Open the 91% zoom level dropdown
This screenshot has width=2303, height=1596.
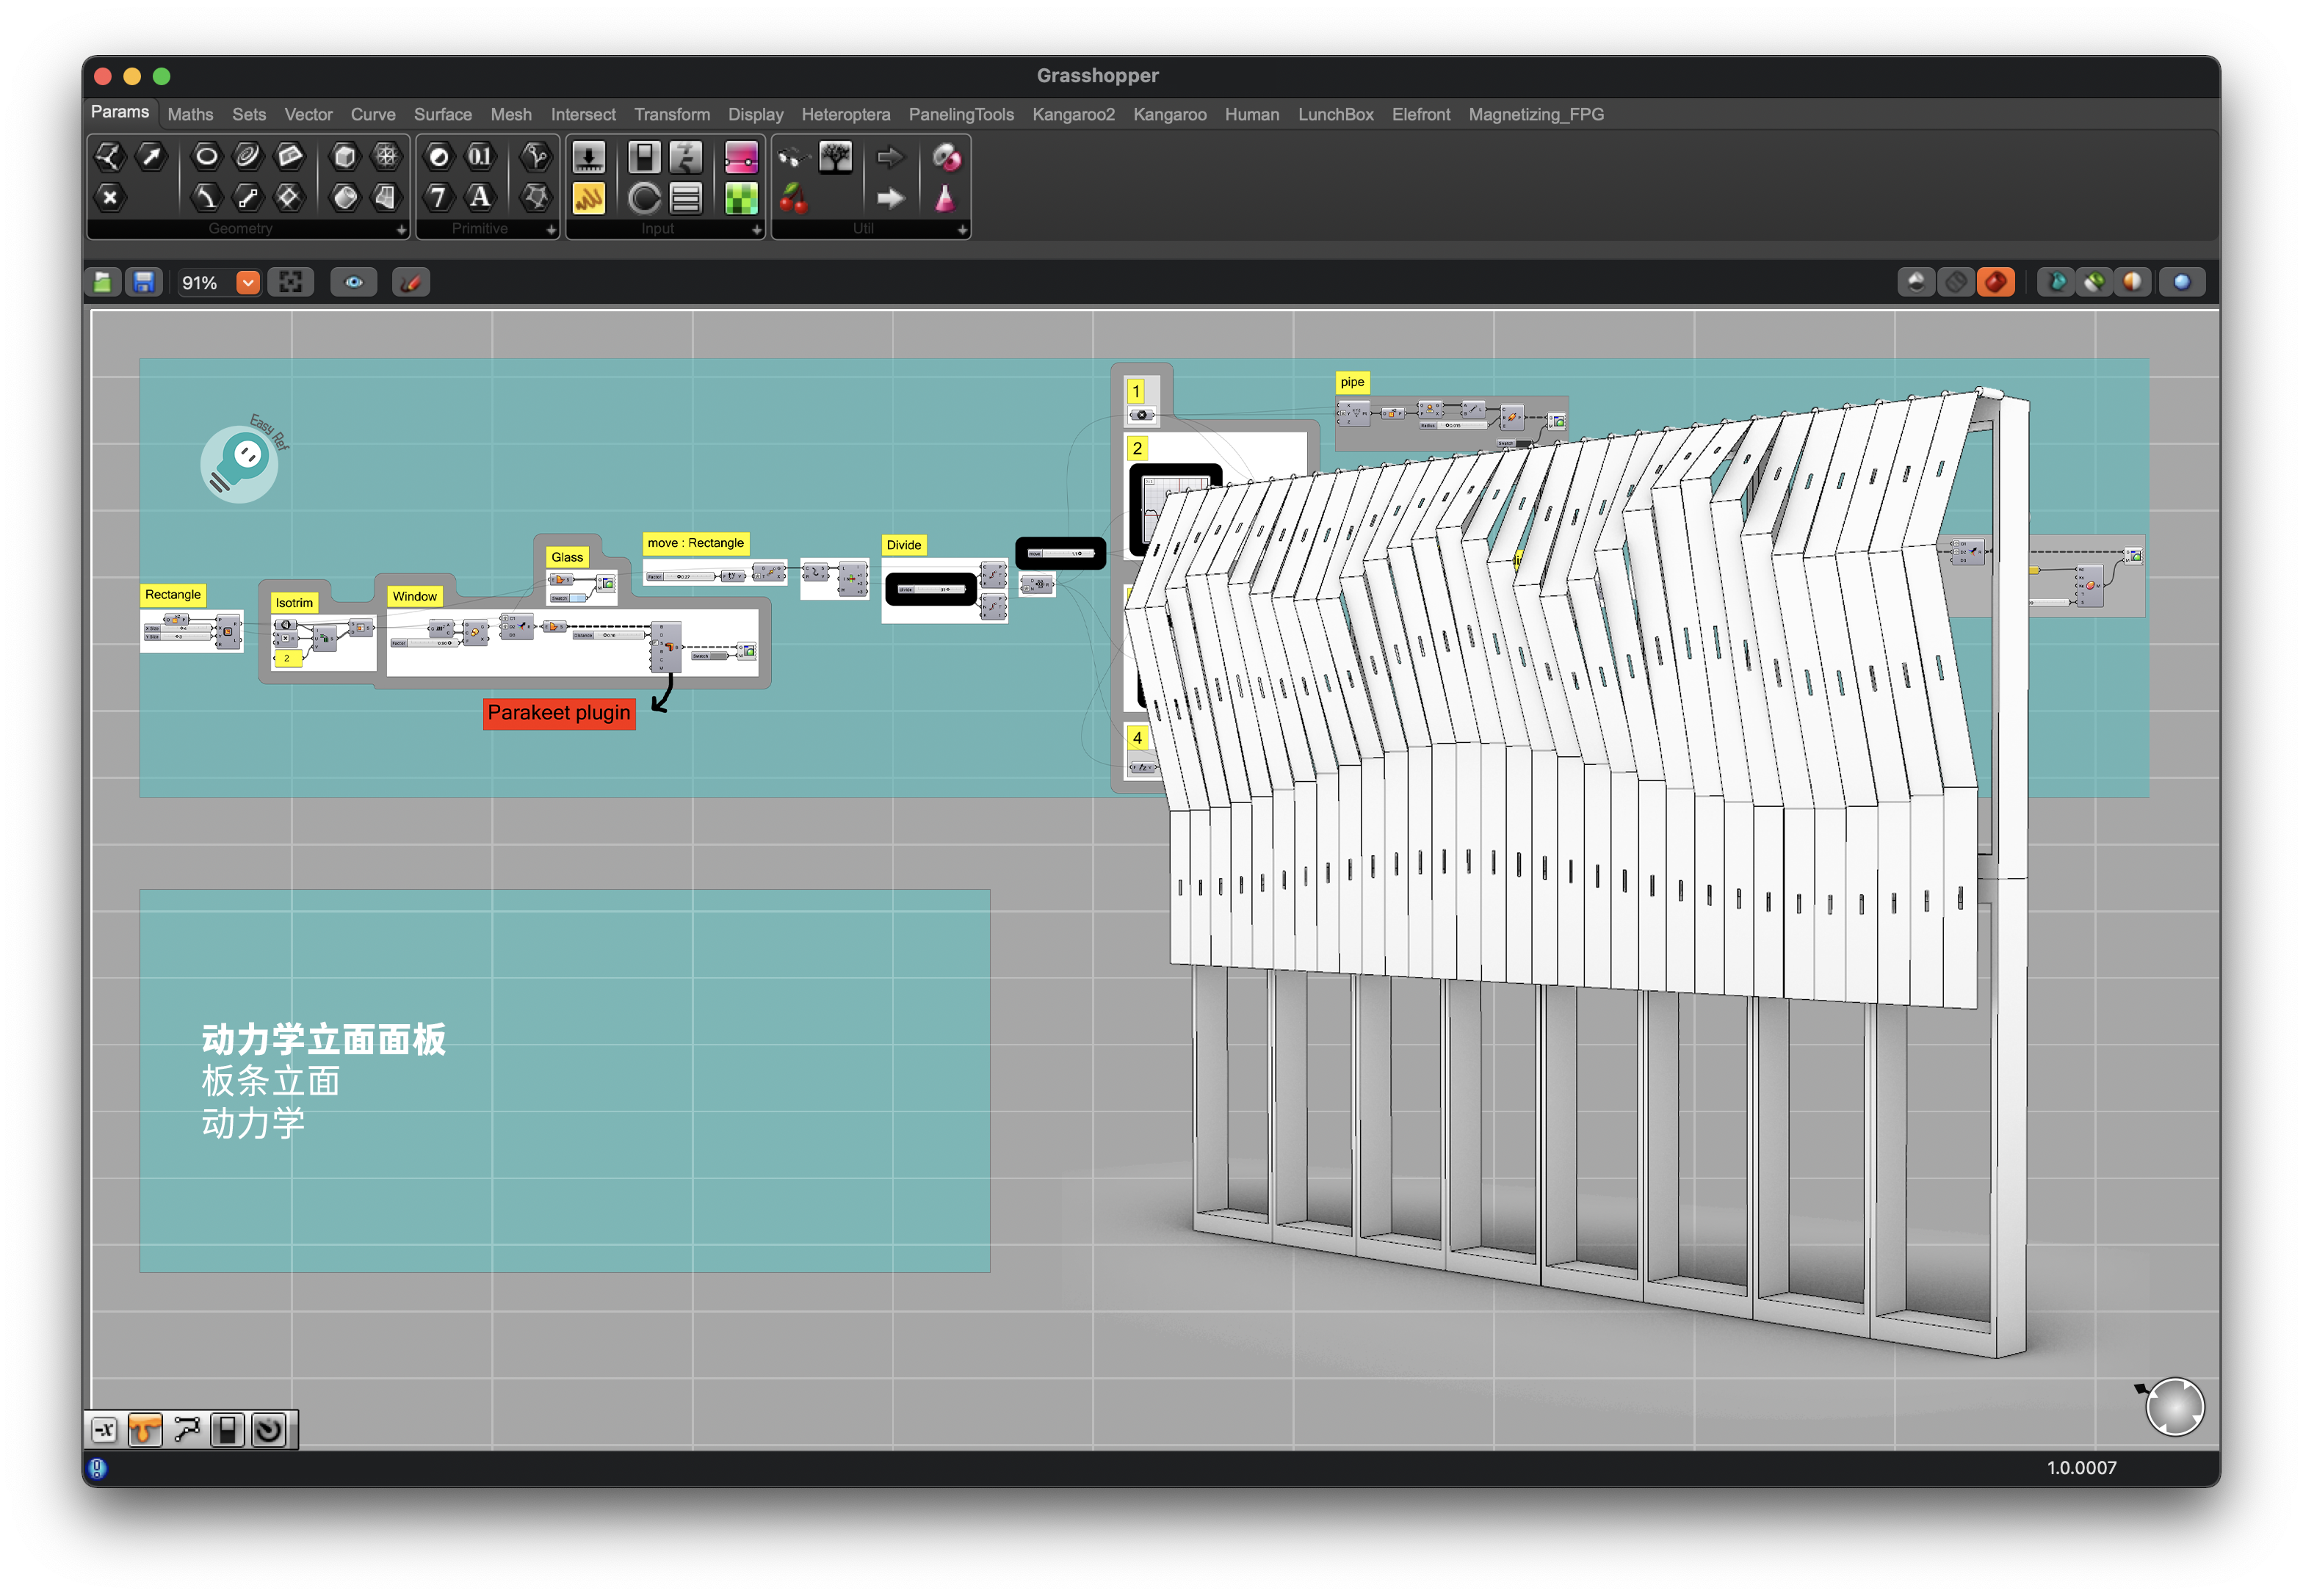coord(247,283)
